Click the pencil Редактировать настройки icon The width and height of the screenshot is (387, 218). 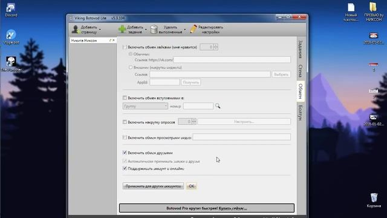point(193,29)
